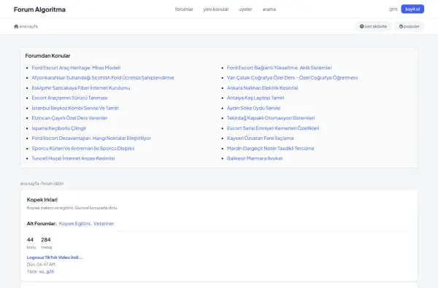Click the giris login link
The image size is (438, 288).
pyautogui.click(x=393, y=9)
